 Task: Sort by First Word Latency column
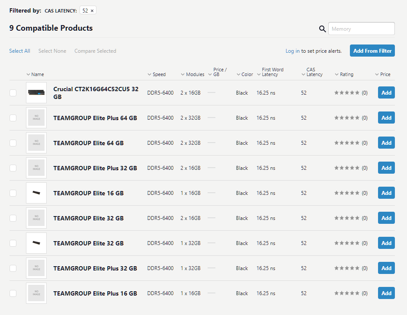point(270,72)
